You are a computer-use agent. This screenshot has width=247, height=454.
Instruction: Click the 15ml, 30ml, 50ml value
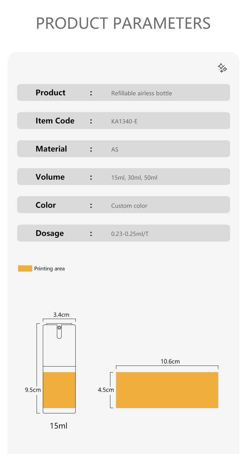[134, 177]
